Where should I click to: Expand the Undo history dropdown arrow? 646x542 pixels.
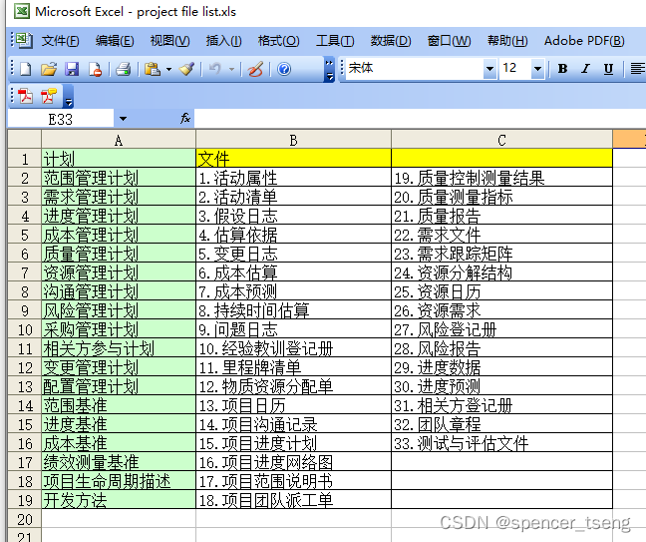tap(232, 69)
